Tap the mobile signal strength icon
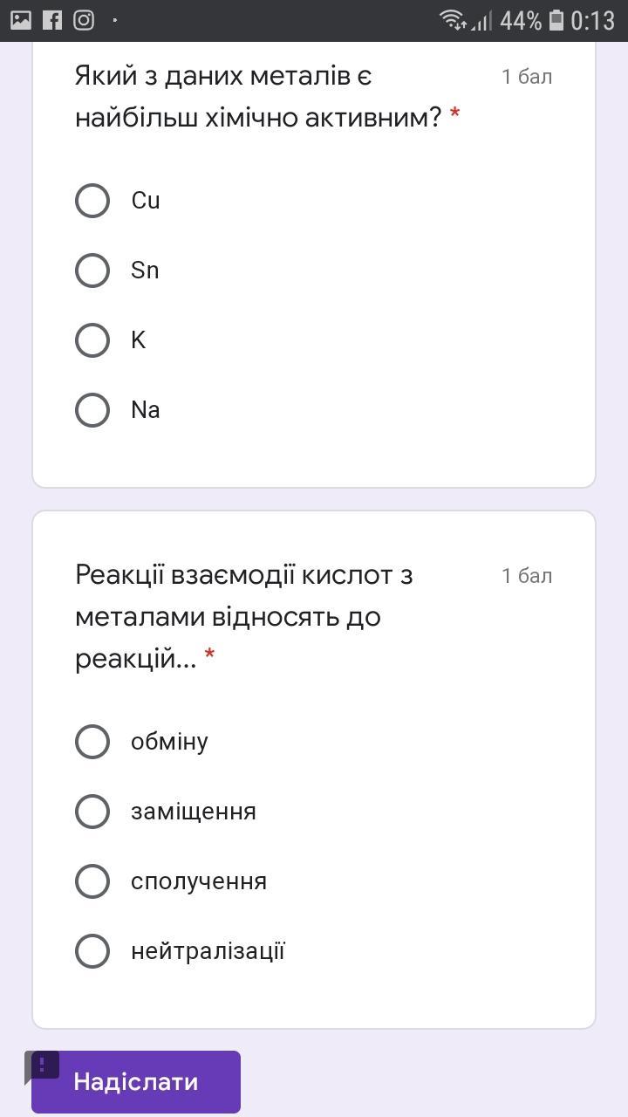Viewport: 628px width, 1117px height. point(481,20)
